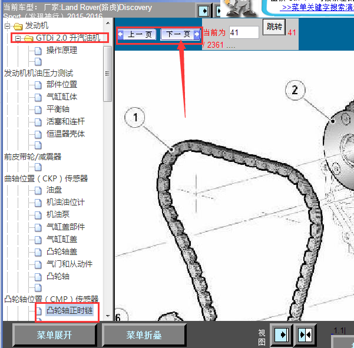
Task: Click the 凸轮轴 page icon
Action: (x=38, y=277)
